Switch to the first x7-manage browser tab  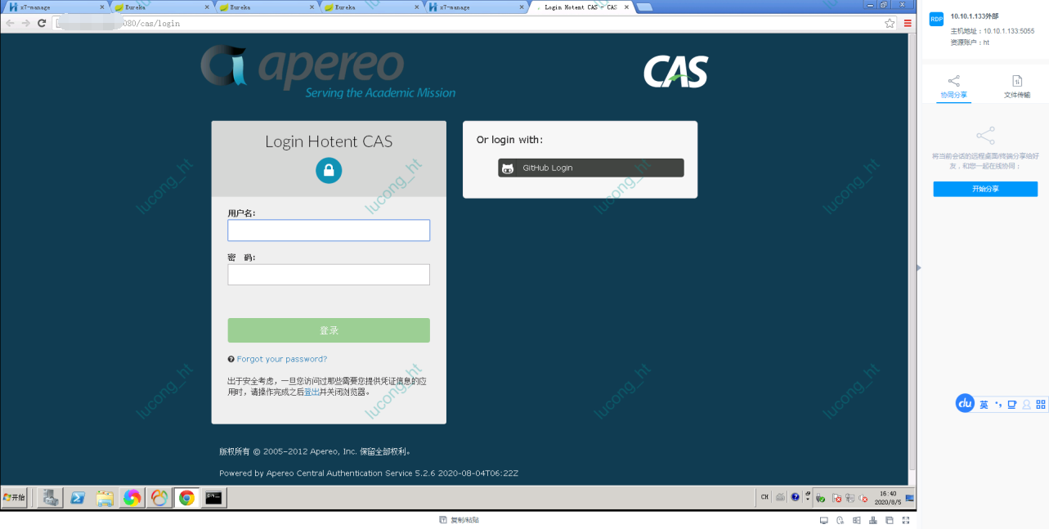(57, 7)
